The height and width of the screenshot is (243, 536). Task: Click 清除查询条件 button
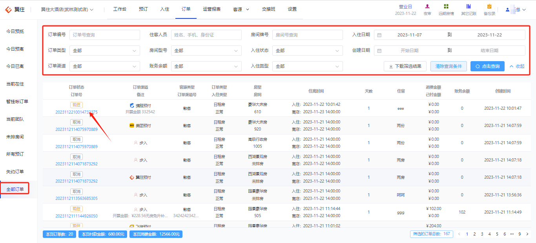click(448, 66)
